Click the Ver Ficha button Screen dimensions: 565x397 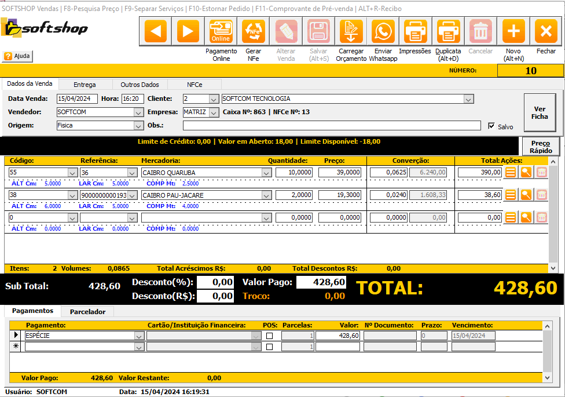[540, 113]
